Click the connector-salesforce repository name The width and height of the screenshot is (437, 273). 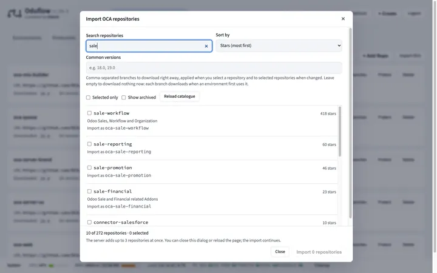click(x=121, y=222)
